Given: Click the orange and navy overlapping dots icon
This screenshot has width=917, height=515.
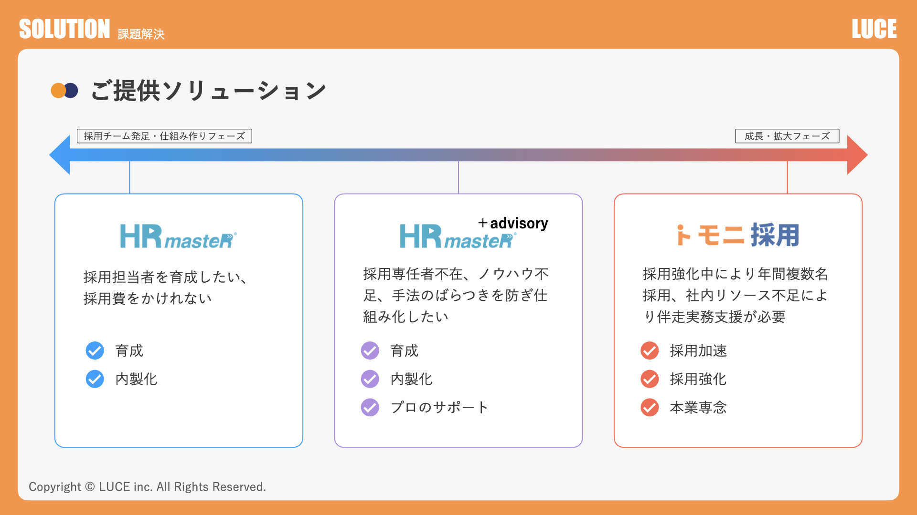Looking at the screenshot, I should [x=64, y=91].
